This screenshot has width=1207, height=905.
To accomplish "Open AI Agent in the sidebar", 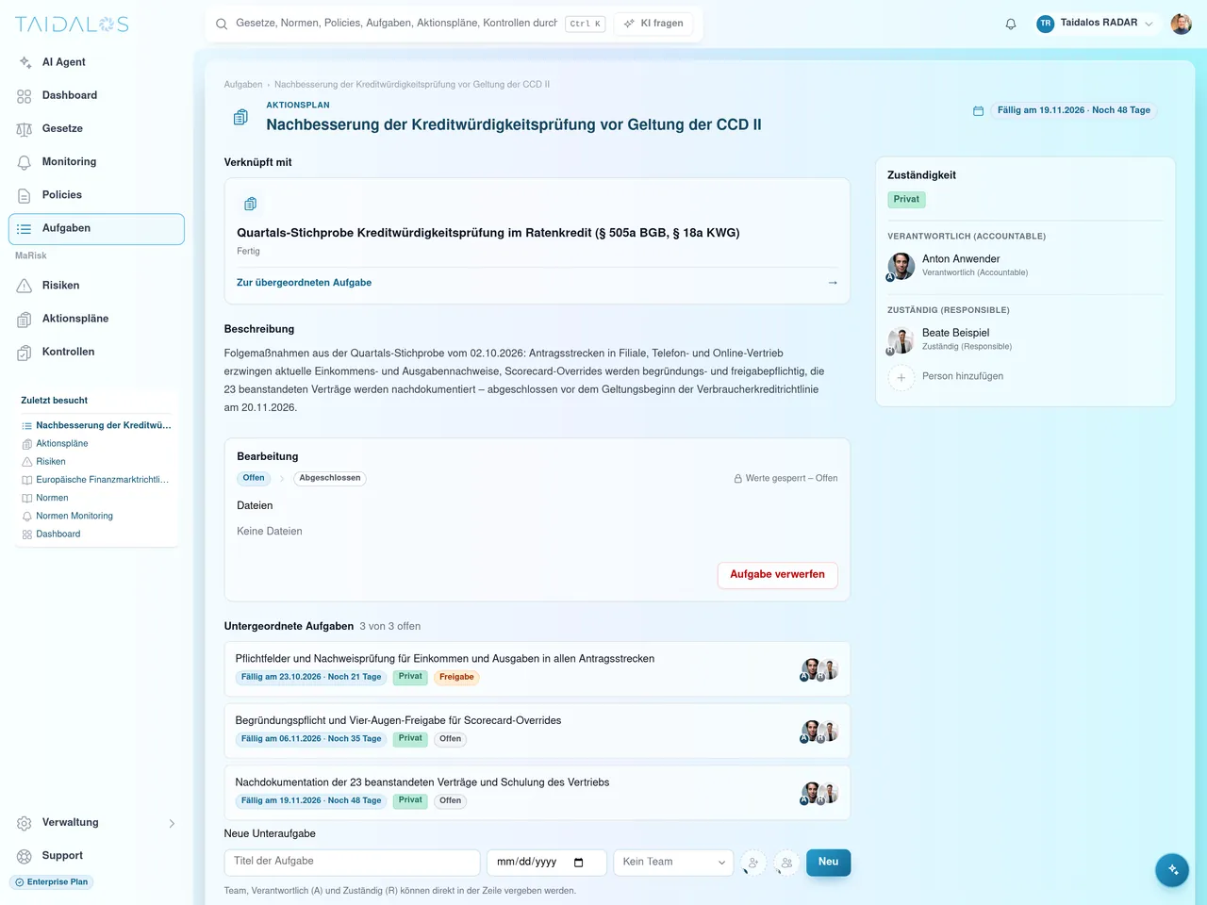I will (x=96, y=62).
